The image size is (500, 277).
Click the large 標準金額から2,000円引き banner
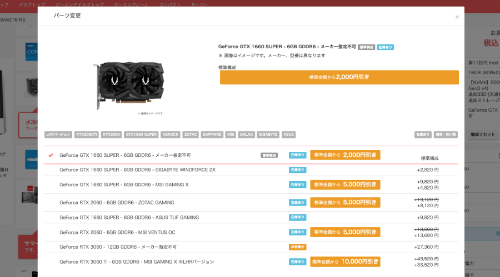339,77
